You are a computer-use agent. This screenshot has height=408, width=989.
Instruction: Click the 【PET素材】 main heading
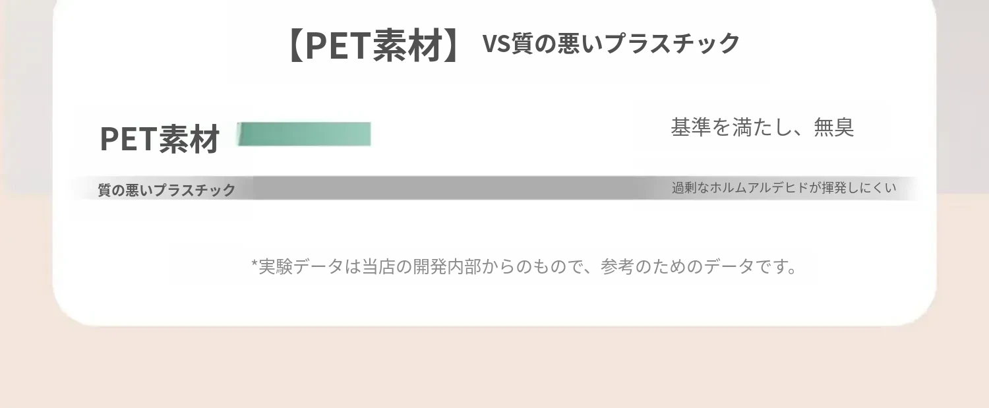(x=374, y=46)
